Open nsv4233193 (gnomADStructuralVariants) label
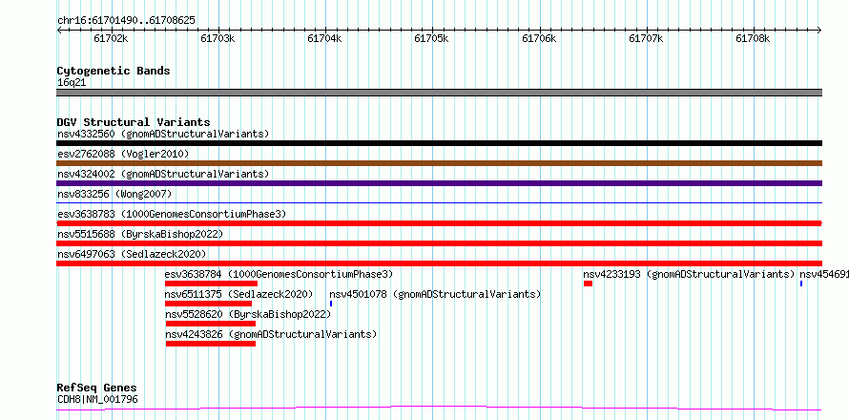 (689, 274)
